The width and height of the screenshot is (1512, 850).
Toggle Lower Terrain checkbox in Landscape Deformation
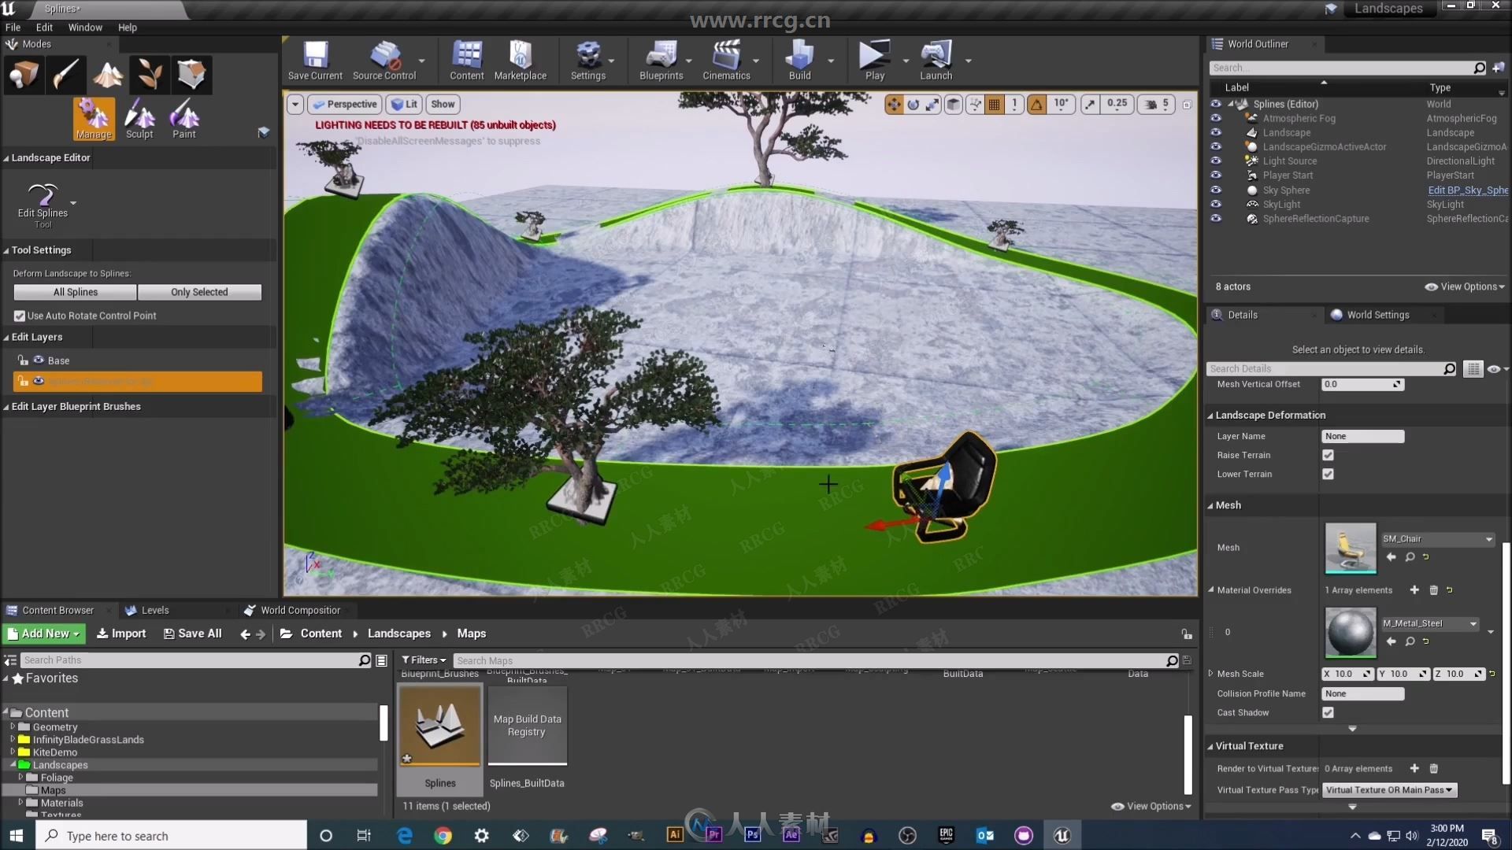coord(1329,473)
